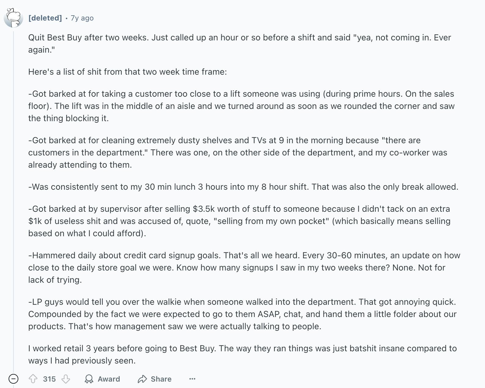Open the 7y ago timestamp permalink

click(82, 18)
